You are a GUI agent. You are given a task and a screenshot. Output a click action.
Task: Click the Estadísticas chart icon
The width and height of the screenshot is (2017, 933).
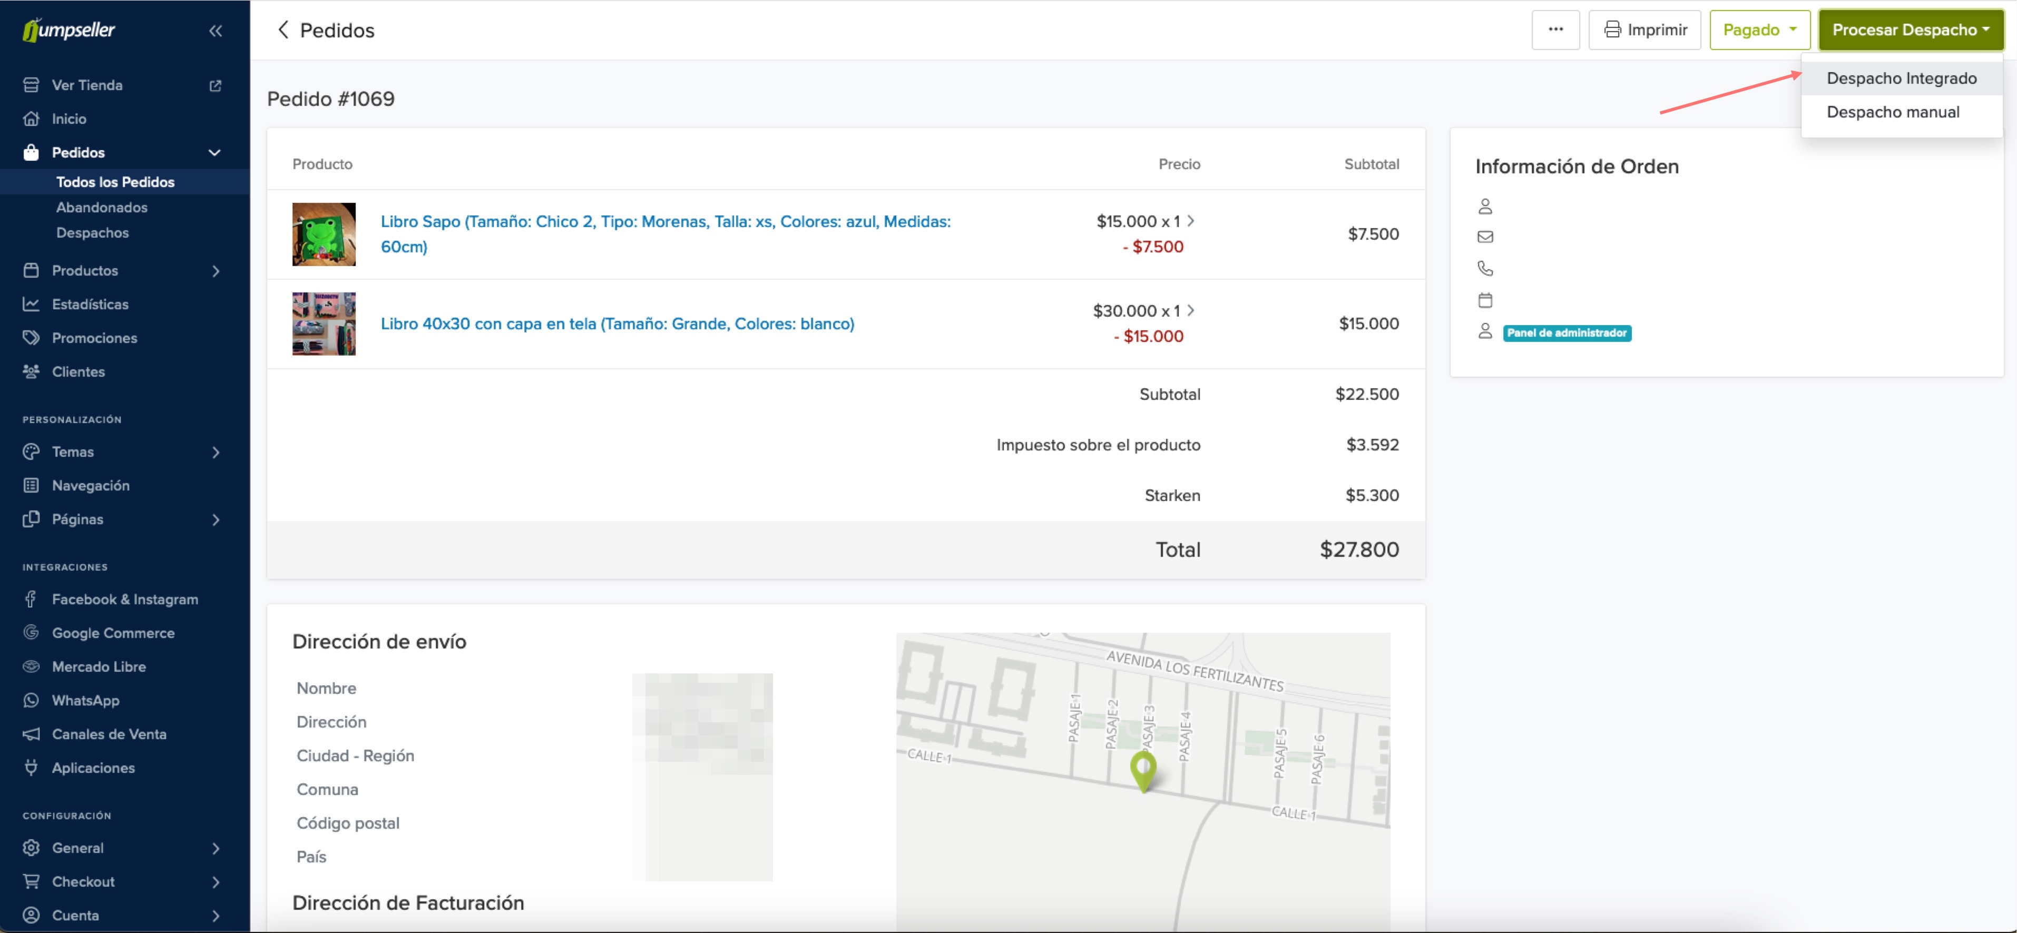pos(31,303)
